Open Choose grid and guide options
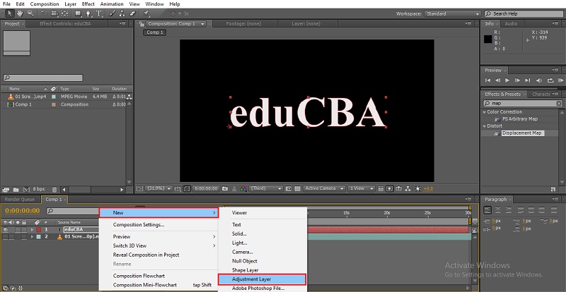This screenshot has width=566, height=292. [x=178, y=188]
